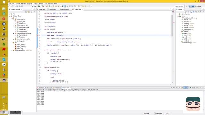Switch to the KeyInput.java editor tab

pos(65,9)
